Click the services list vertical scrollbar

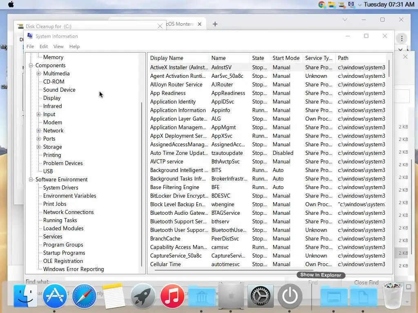[x=389, y=69]
